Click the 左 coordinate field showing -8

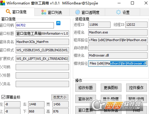12,104
